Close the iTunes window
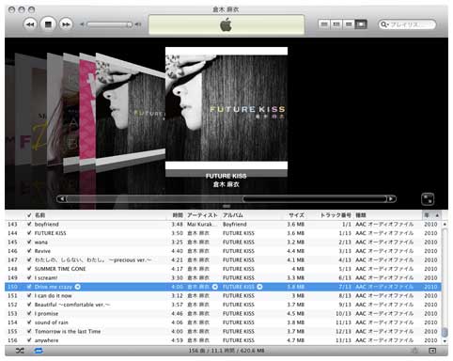The image size is (453, 361). coord(11,10)
